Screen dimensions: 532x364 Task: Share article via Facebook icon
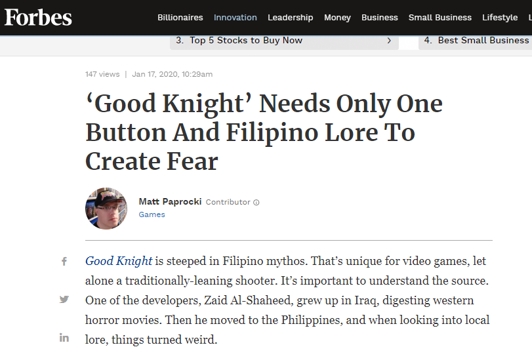[x=64, y=261]
